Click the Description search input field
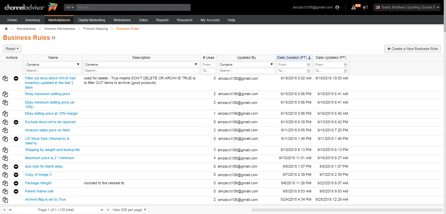446x214 pixels. (x=141, y=71)
